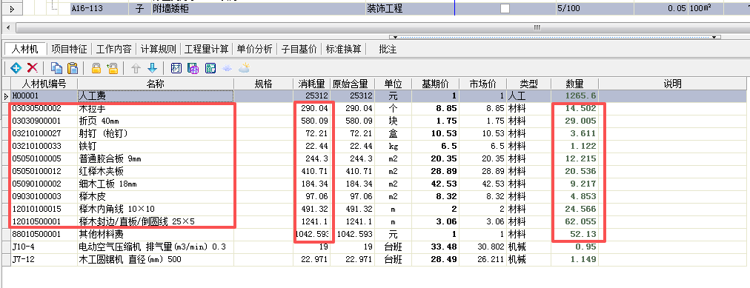This screenshot has height=288, width=750.
Task: Toggle the checkbox in the A16-113 row
Action: point(505,9)
